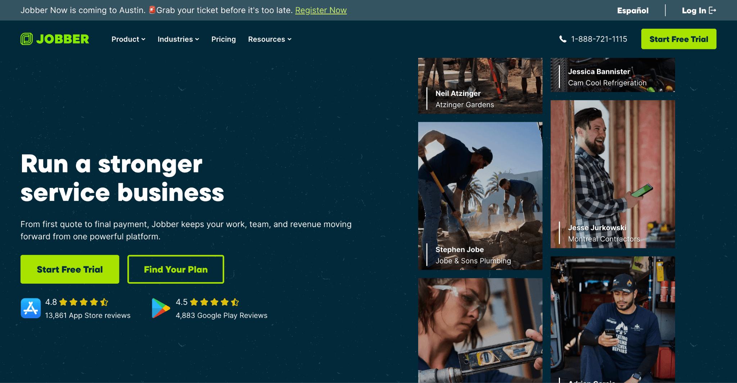Image resolution: width=737 pixels, height=383 pixels.
Task: Click the Log In link
Action: [699, 10]
